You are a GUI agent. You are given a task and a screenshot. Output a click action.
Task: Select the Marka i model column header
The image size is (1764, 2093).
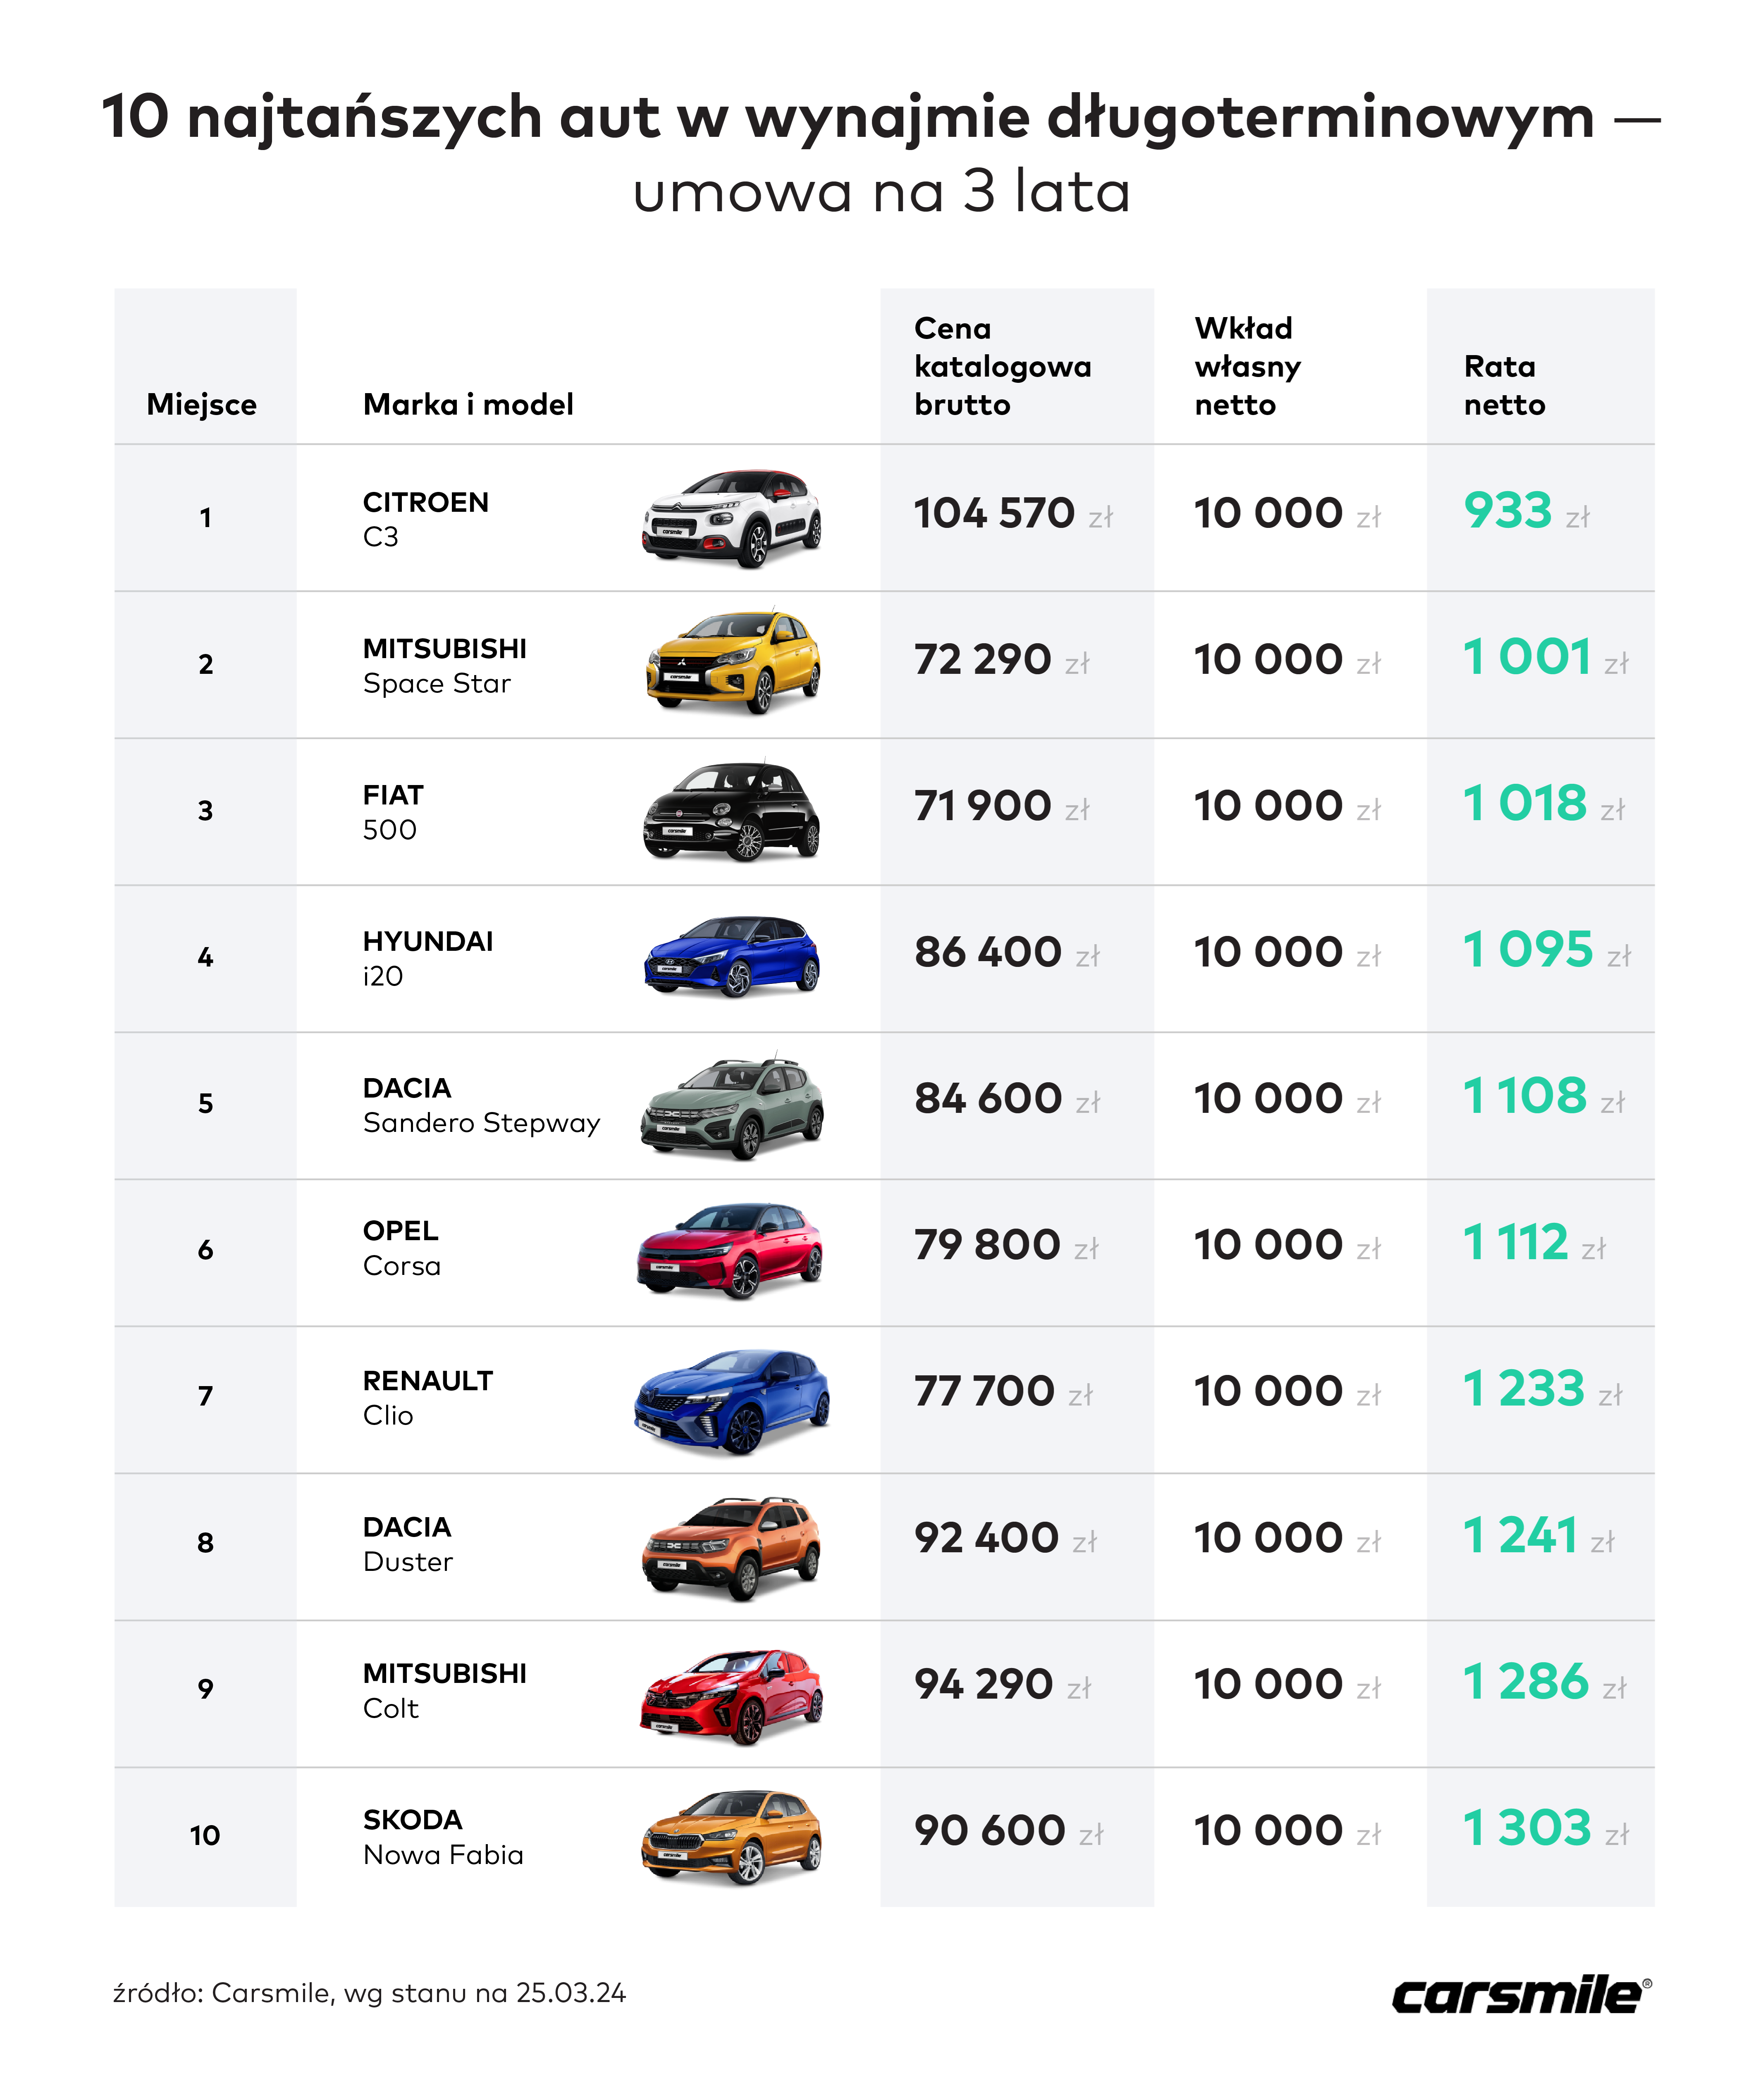tap(468, 404)
